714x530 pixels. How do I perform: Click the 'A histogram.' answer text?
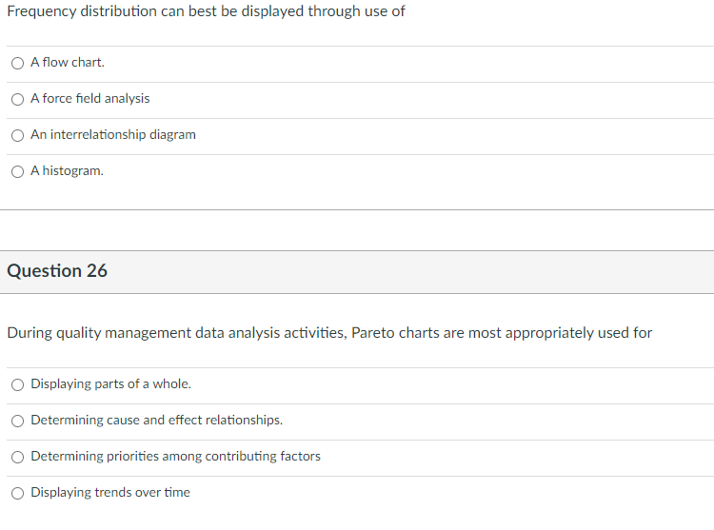[x=67, y=171]
